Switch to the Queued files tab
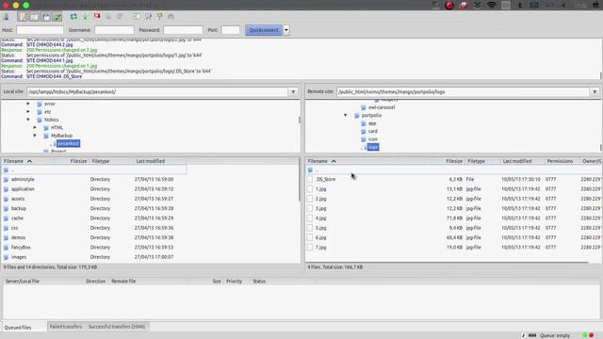This screenshot has height=339, width=603. (18, 328)
